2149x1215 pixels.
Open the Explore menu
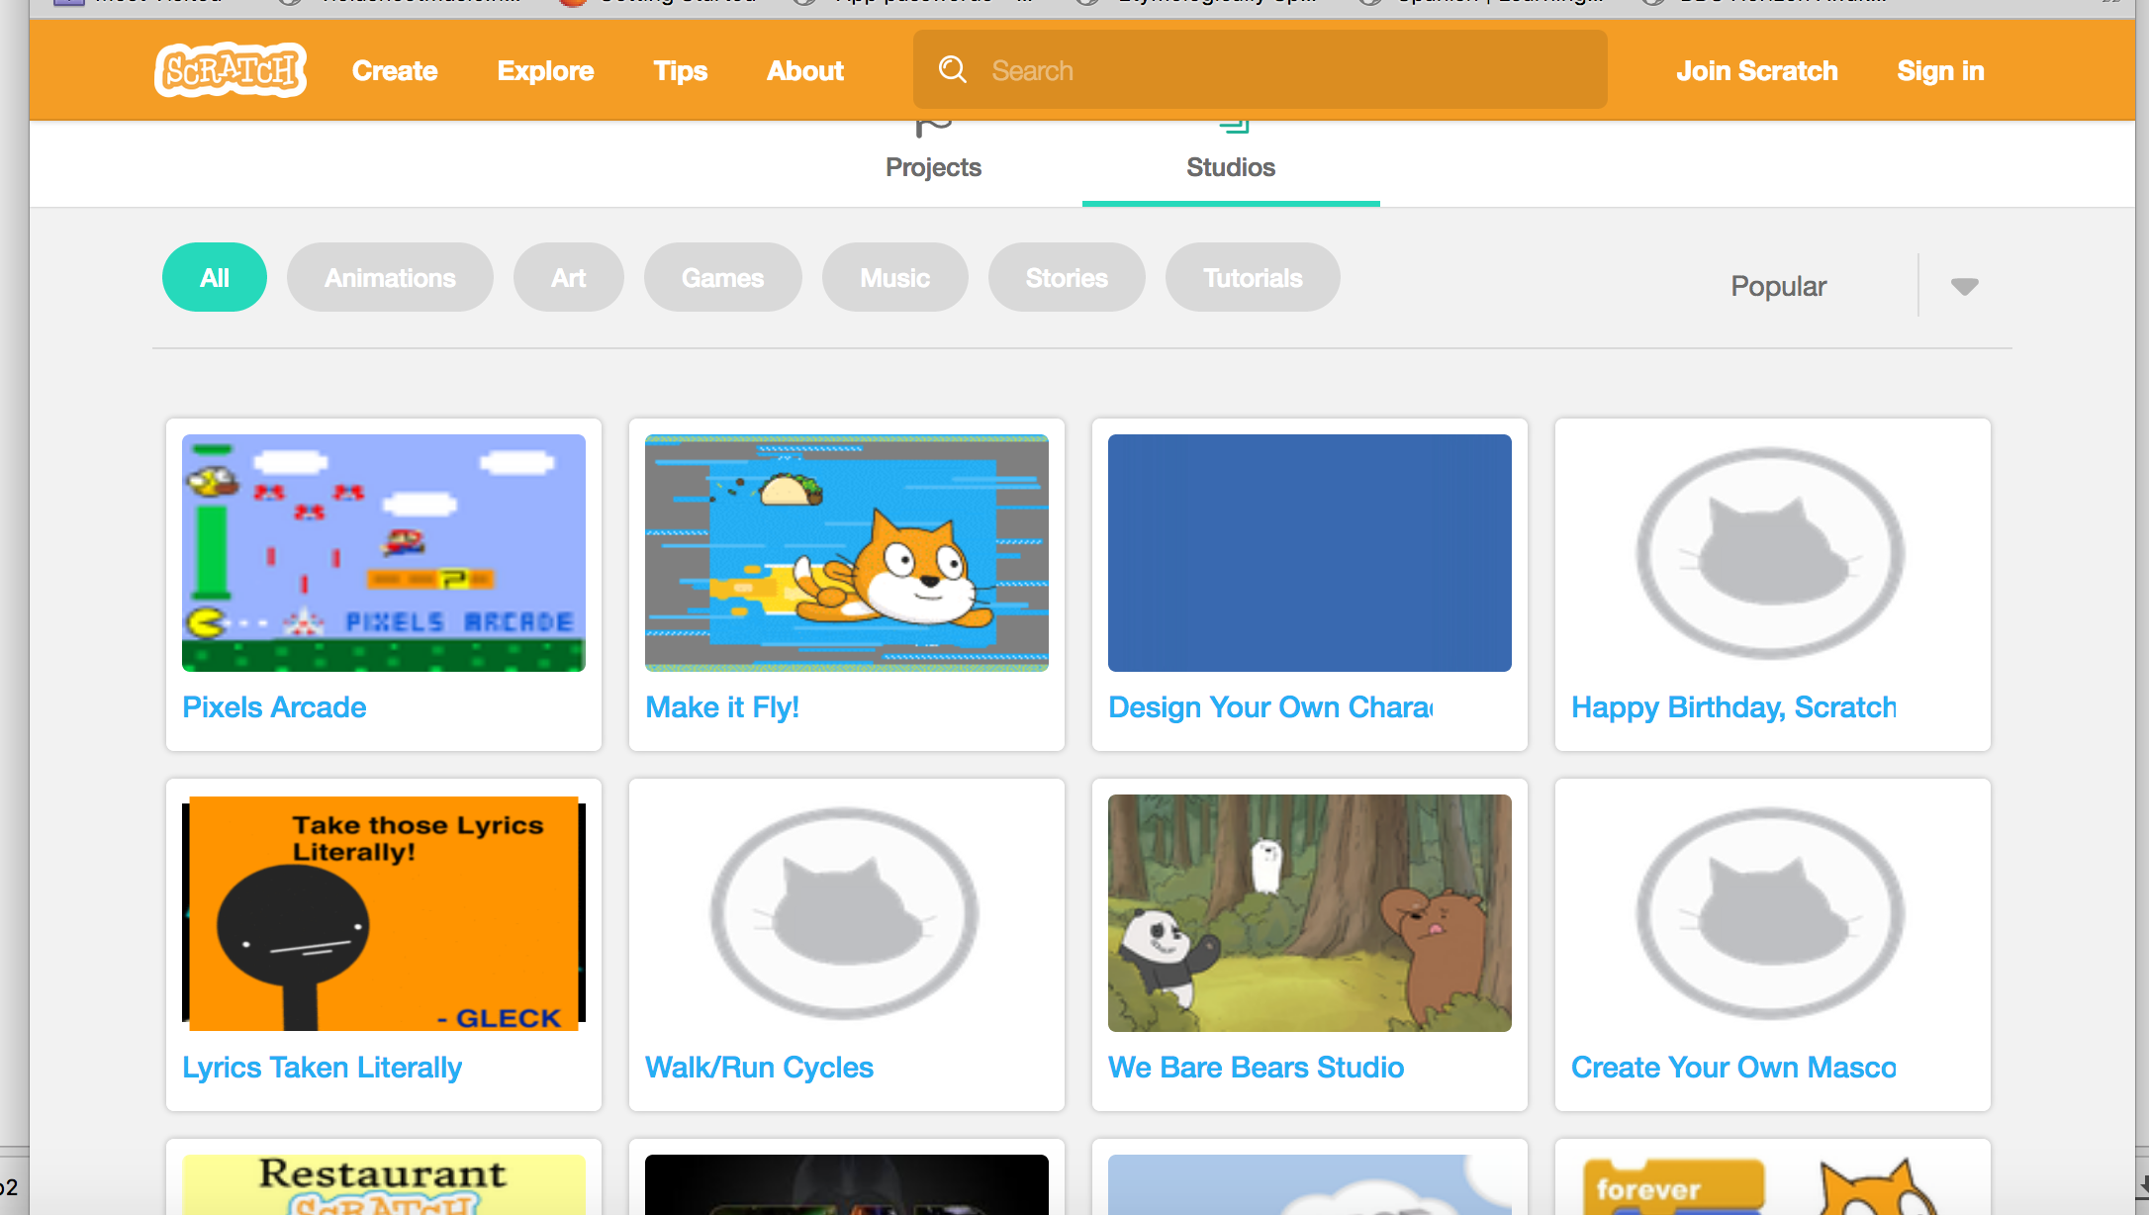point(545,70)
